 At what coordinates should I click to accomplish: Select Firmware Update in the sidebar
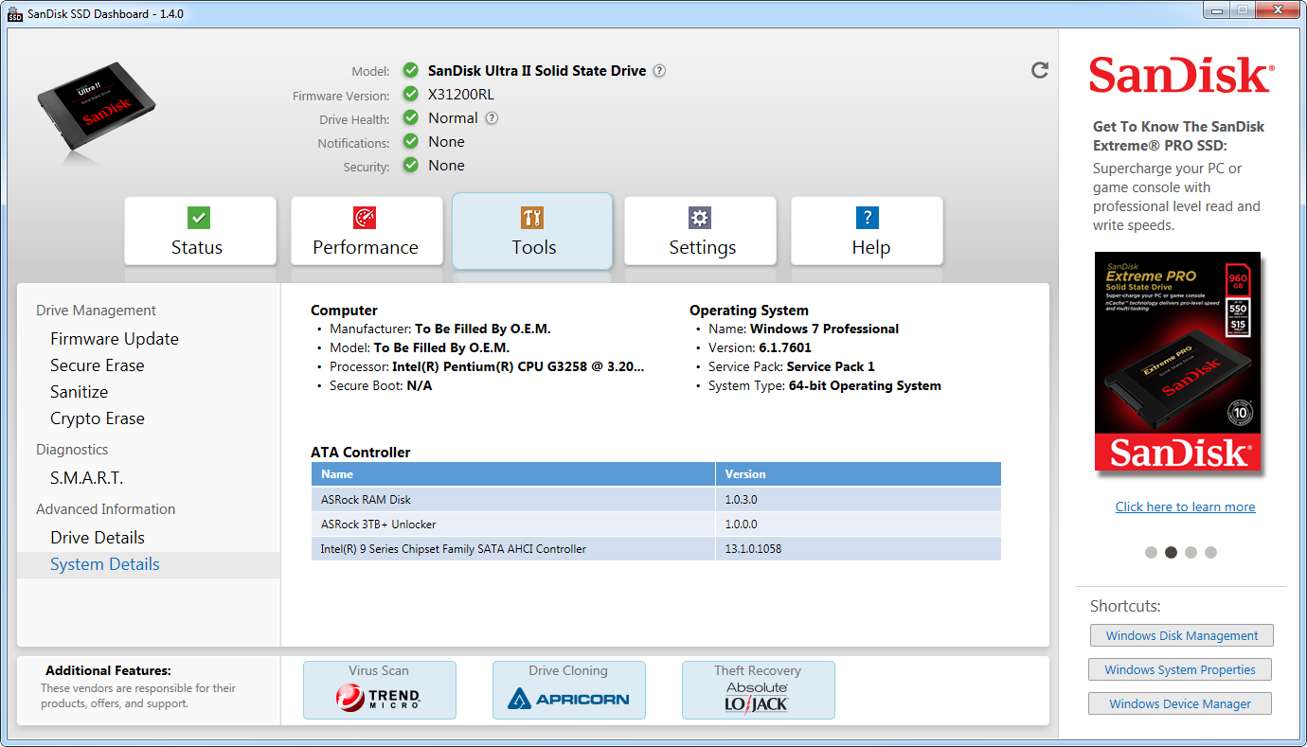tap(115, 339)
